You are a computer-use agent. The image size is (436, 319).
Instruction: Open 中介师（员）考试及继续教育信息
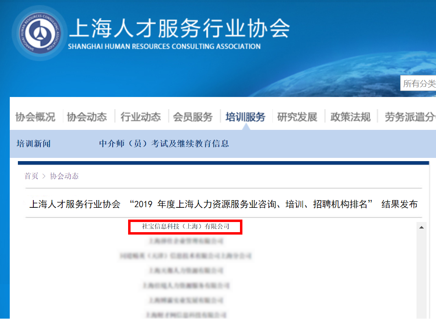tap(164, 144)
